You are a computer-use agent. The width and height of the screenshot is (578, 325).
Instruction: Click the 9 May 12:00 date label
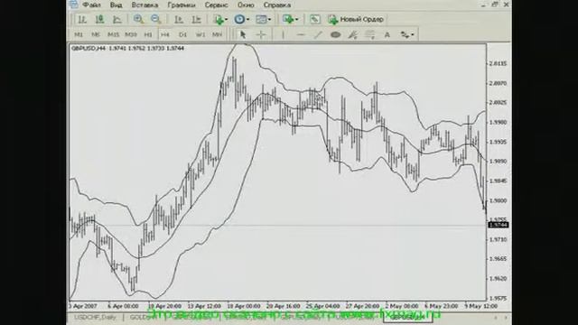(481, 306)
